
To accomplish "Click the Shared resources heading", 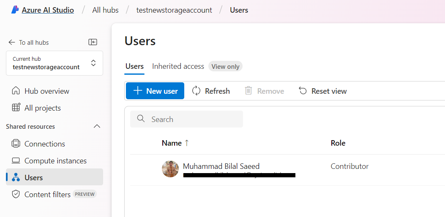I will tap(30, 127).
